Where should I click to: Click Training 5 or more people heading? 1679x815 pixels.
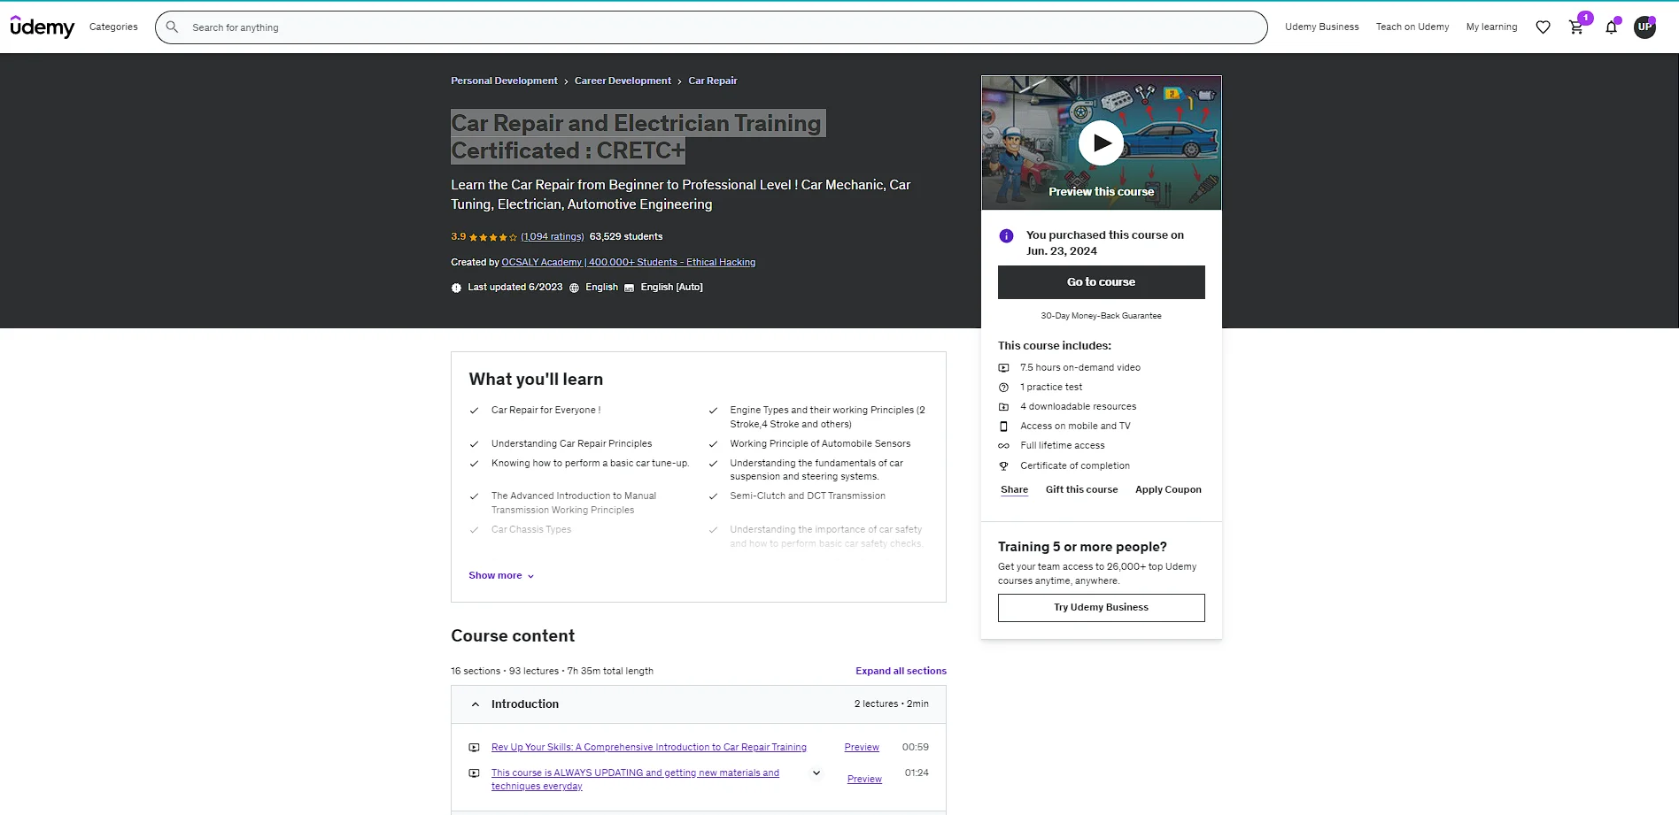tap(1082, 547)
